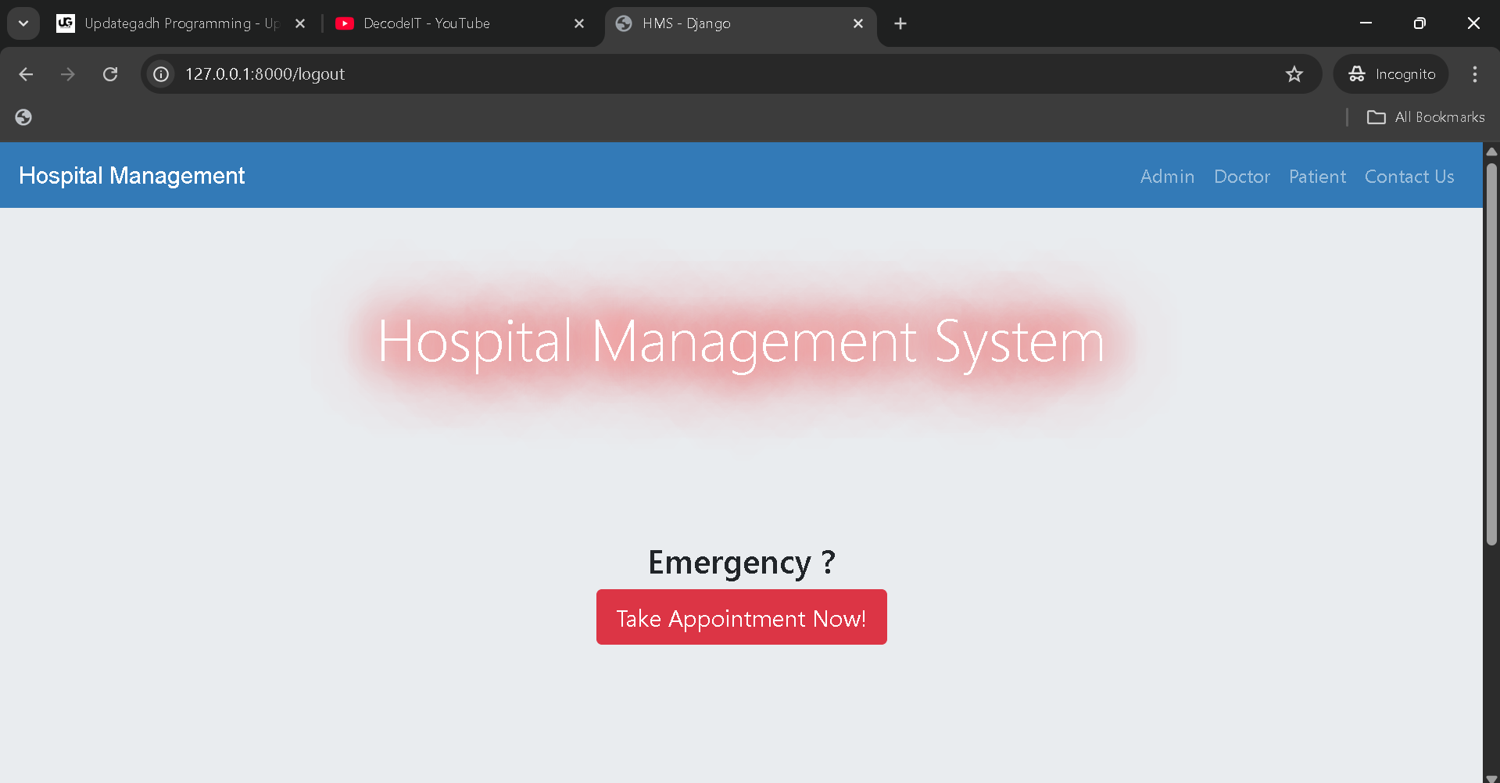Viewport: 1500px width, 783px height.
Task: Close the DecodeIT YouTube tab
Action: click(579, 23)
